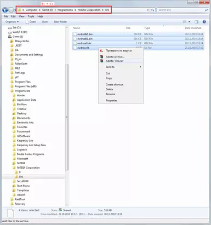Toggle the preview pane icon
The width and height of the screenshot is (211, 225).
point(196,22)
